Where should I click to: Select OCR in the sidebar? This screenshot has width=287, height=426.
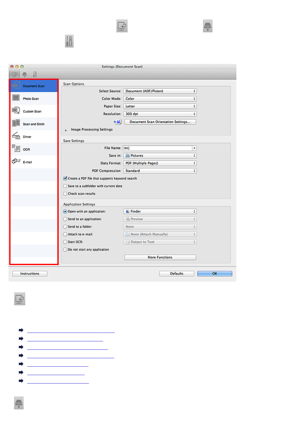34,149
